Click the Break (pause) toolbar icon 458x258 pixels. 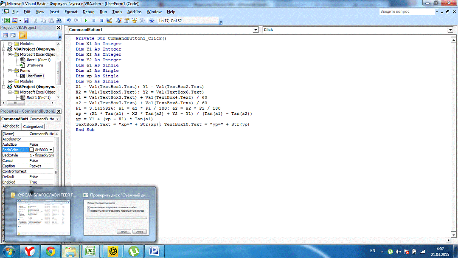pyautogui.click(x=94, y=20)
